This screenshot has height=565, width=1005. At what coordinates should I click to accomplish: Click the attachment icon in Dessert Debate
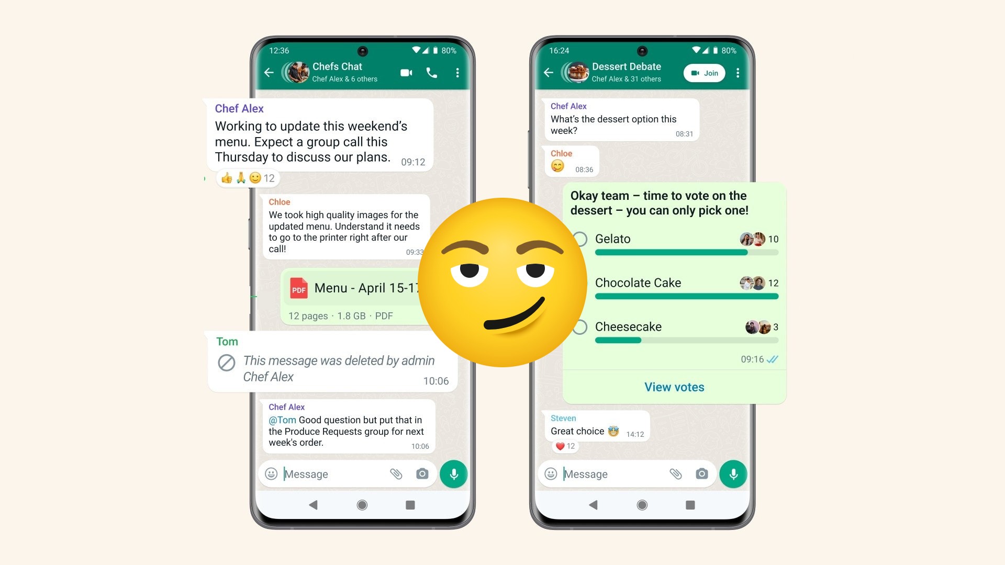tap(674, 473)
